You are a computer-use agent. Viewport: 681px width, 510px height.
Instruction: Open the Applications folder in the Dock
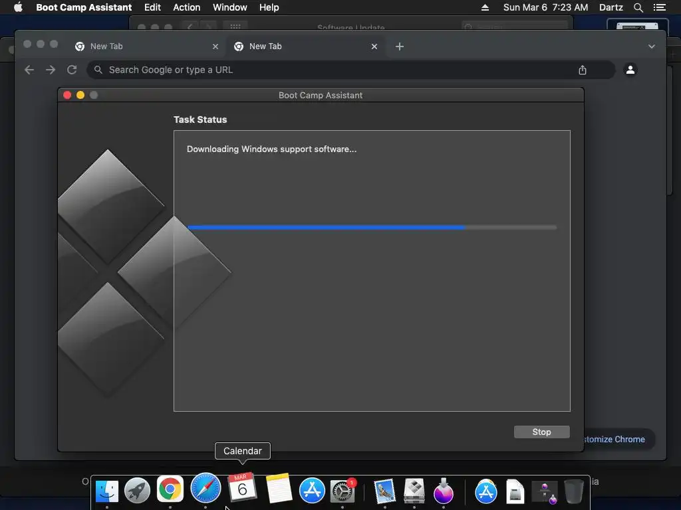(486, 491)
